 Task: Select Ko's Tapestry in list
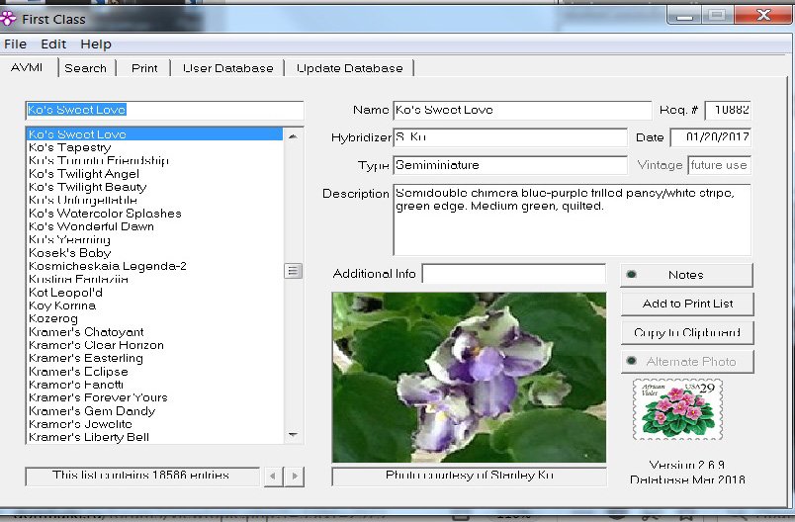154,147
